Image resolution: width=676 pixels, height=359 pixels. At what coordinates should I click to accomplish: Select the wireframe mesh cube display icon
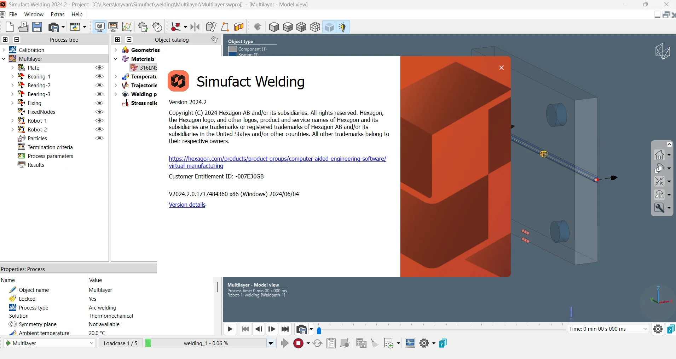315,27
